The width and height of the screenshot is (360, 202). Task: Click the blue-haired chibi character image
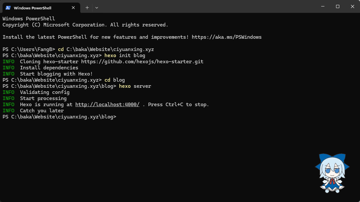click(x=332, y=173)
